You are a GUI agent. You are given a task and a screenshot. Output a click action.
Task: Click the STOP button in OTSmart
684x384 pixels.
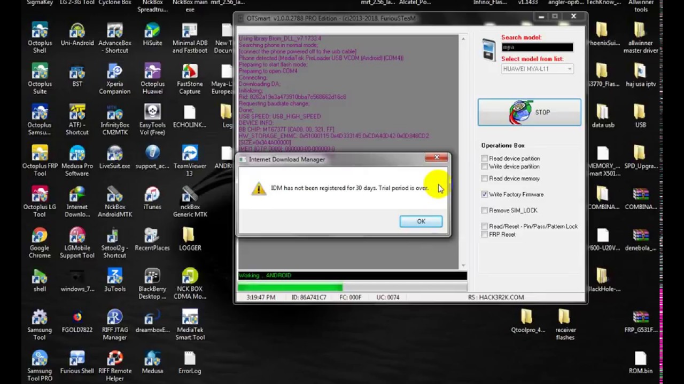tap(529, 113)
